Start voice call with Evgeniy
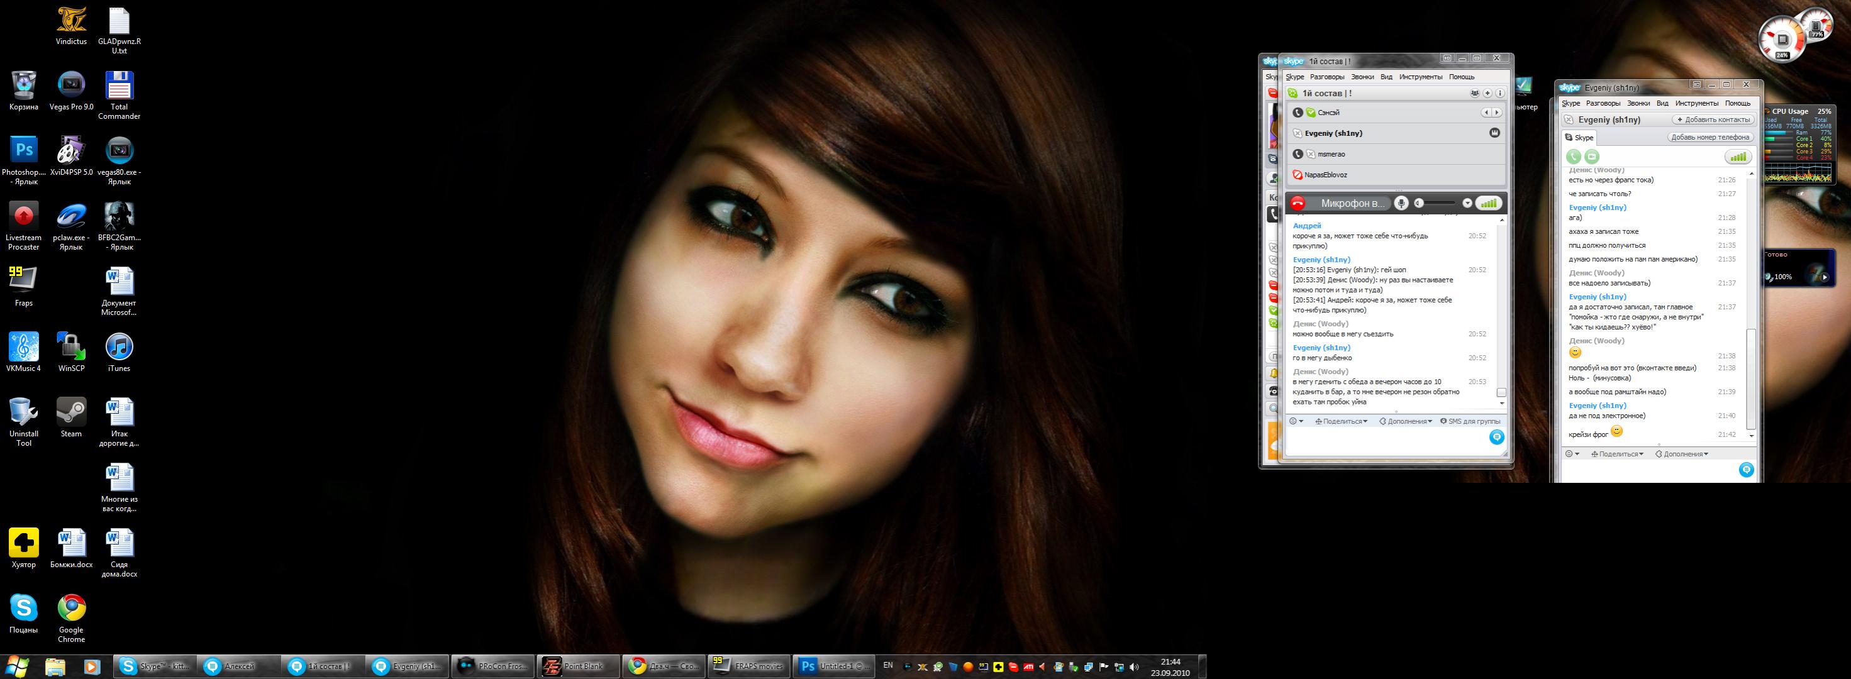 pyautogui.click(x=1574, y=157)
